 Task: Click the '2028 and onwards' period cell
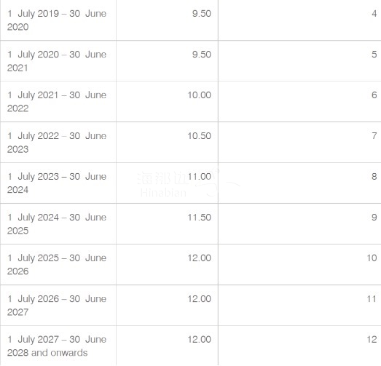(x=57, y=346)
